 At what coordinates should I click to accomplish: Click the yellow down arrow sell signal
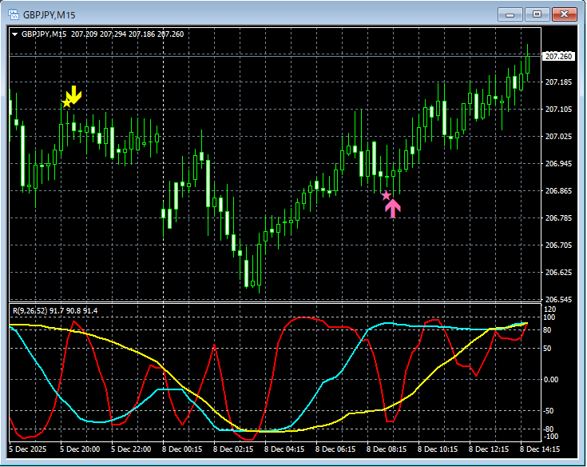75,94
